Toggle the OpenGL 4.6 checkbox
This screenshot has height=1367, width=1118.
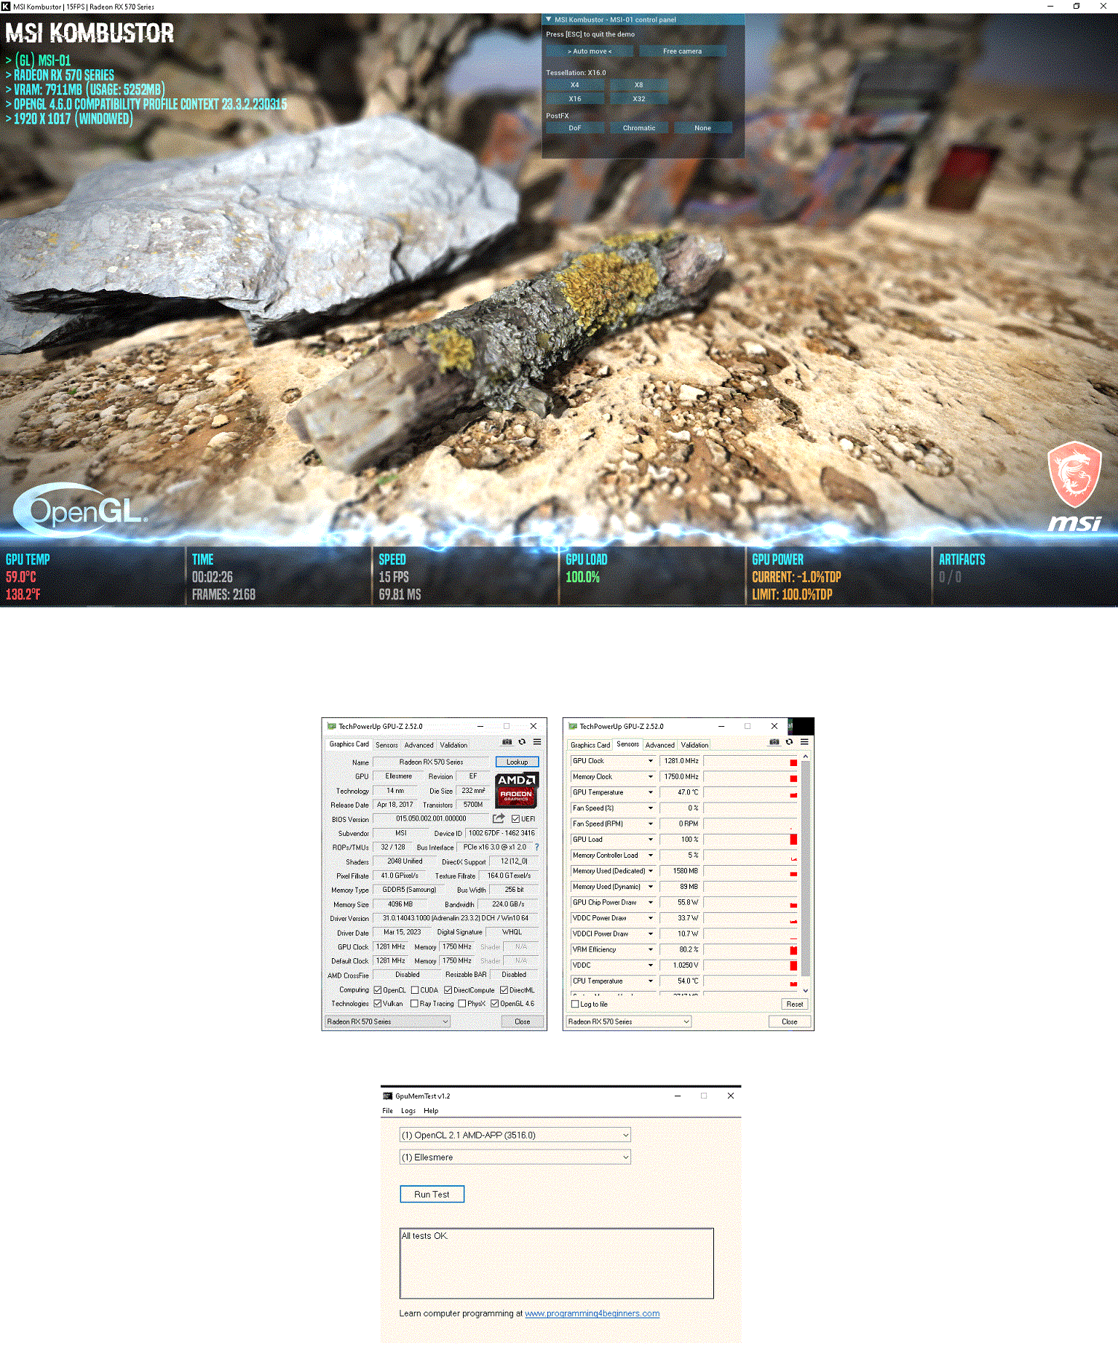495,1004
